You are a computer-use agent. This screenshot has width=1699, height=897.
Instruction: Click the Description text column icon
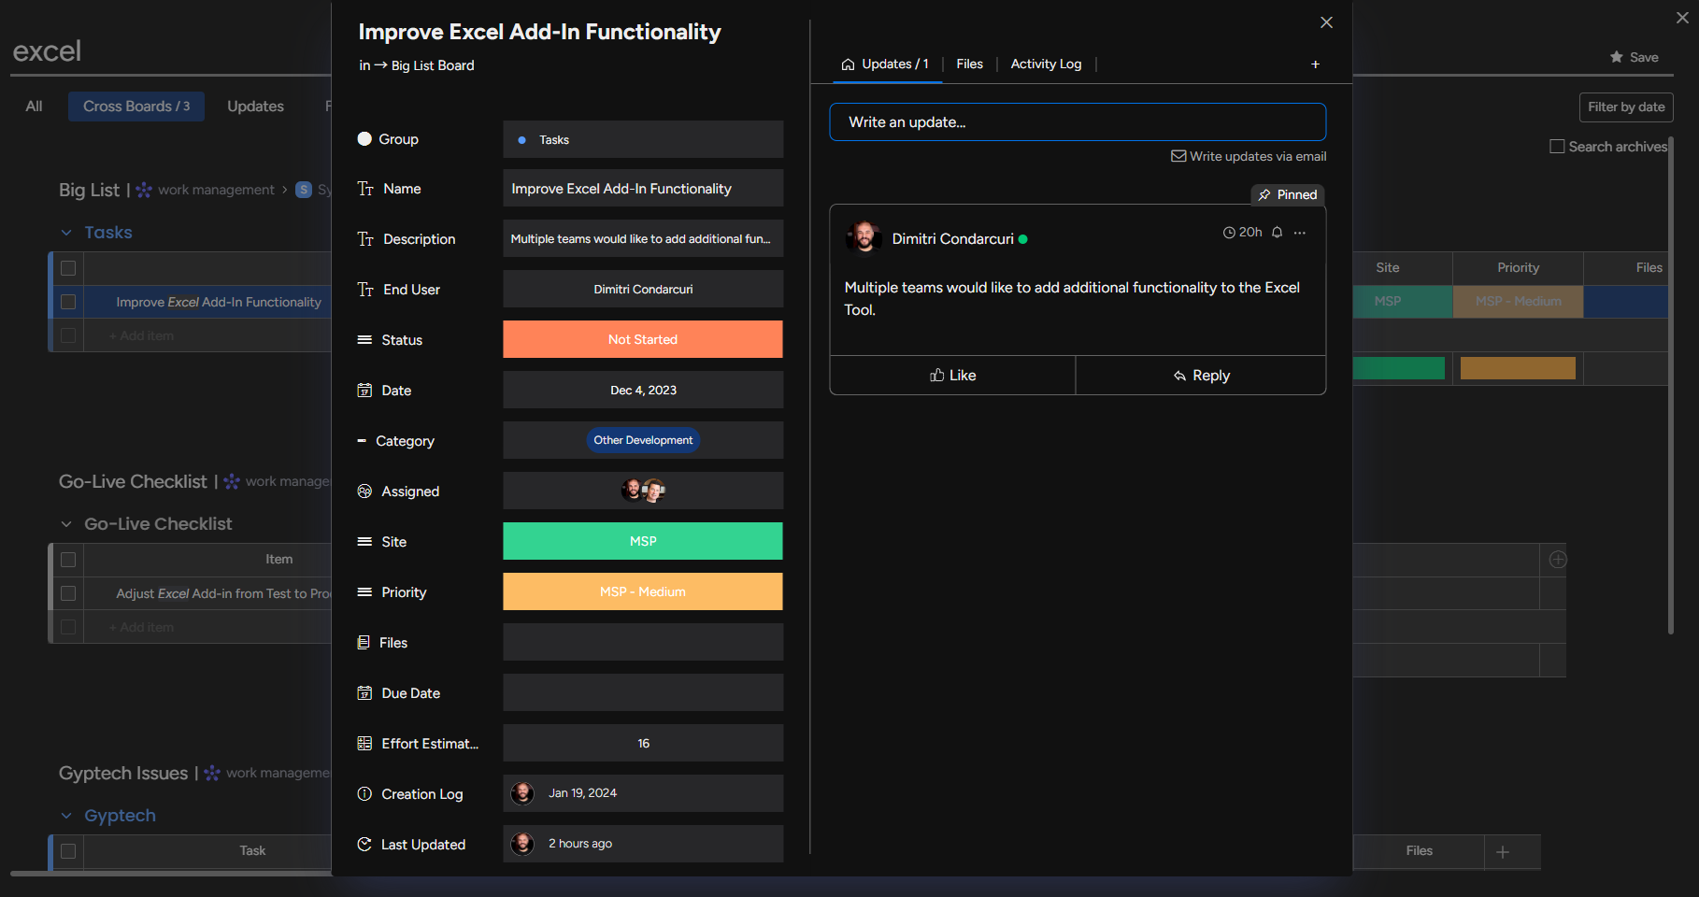tap(365, 239)
